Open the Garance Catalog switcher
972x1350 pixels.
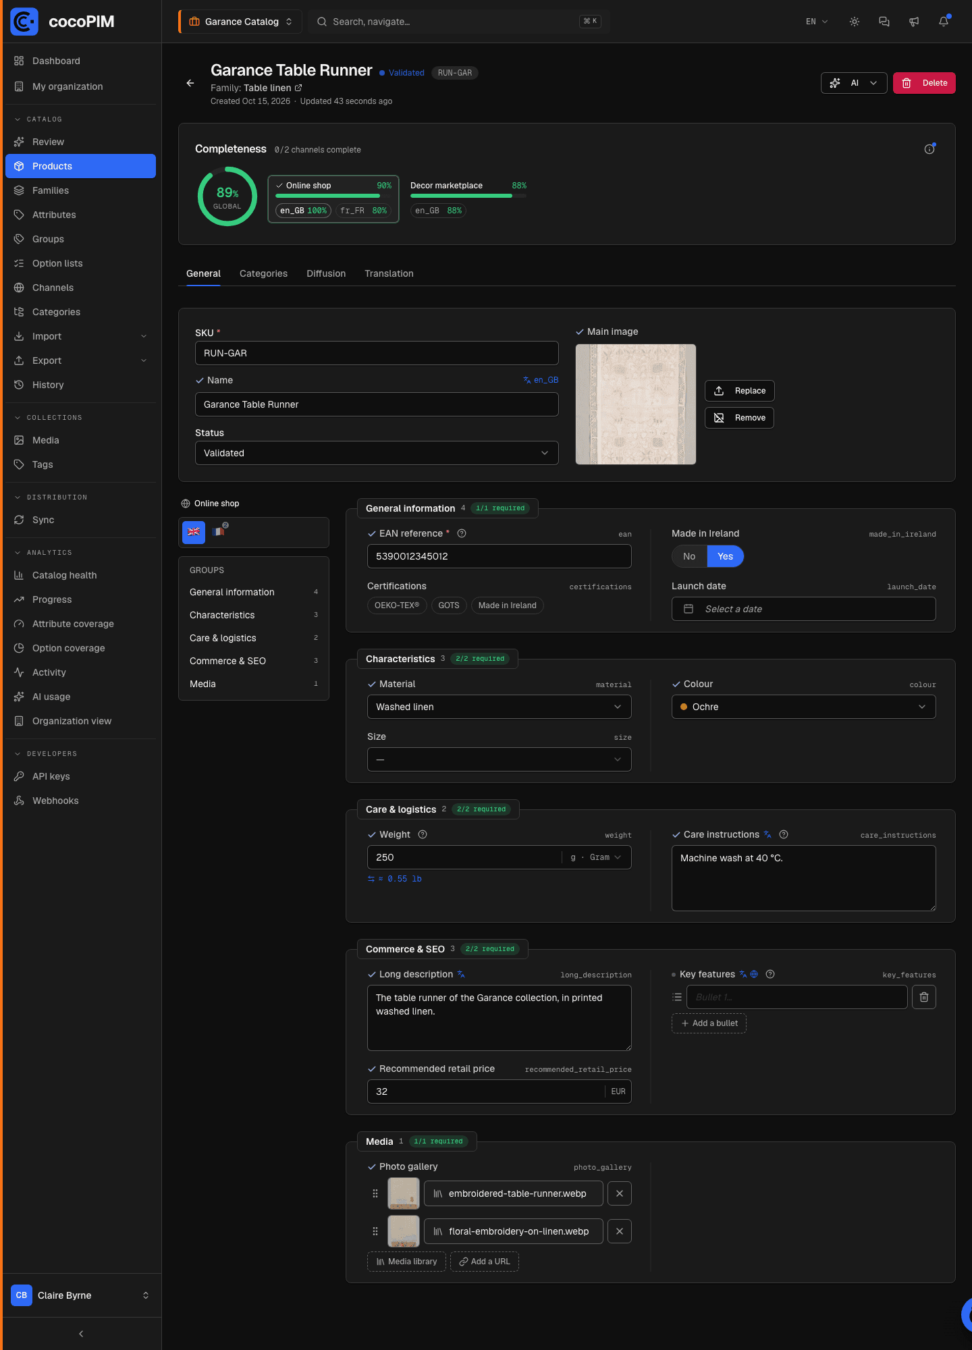click(241, 22)
